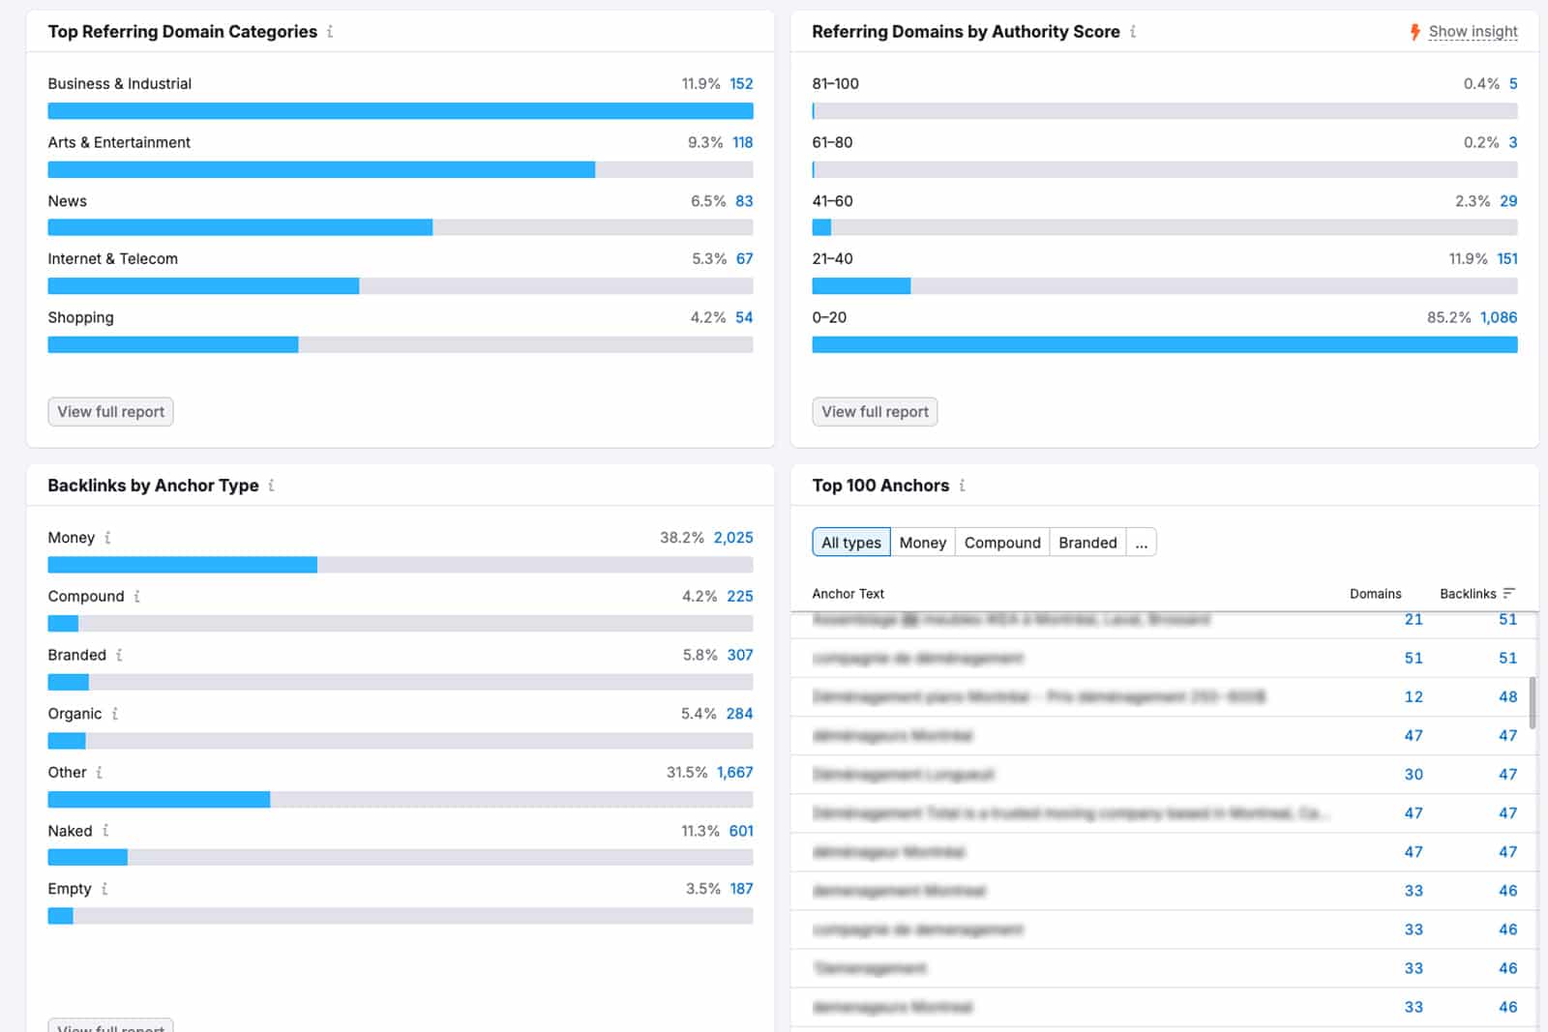The image size is (1548, 1032).
Task: Select the All types anchor filter
Action: coord(850,543)
